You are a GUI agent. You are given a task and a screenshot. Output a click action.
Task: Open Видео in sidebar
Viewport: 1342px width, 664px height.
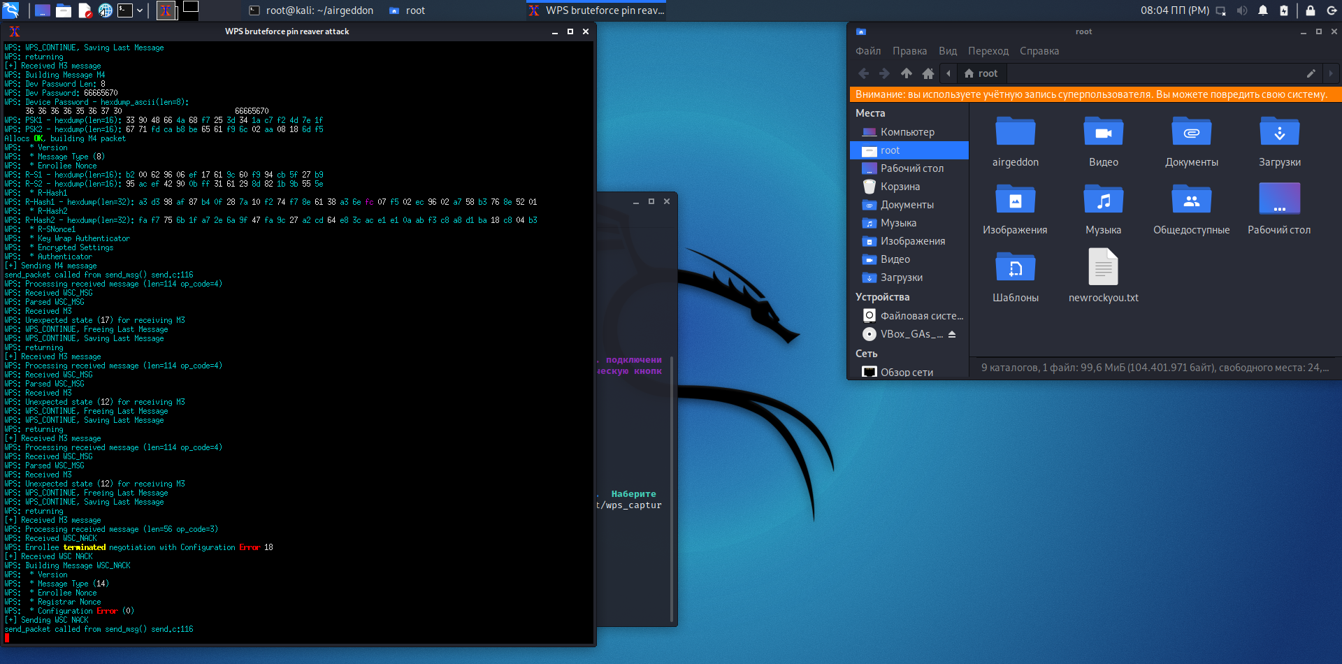tap(909, 259)
